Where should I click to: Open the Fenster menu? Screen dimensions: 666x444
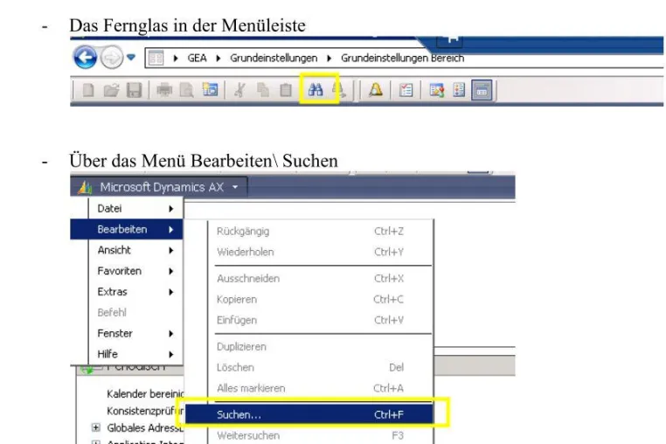[136, 334]
